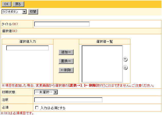
Task: Enable the 必須 required checkbox
Action: point(37,108)
